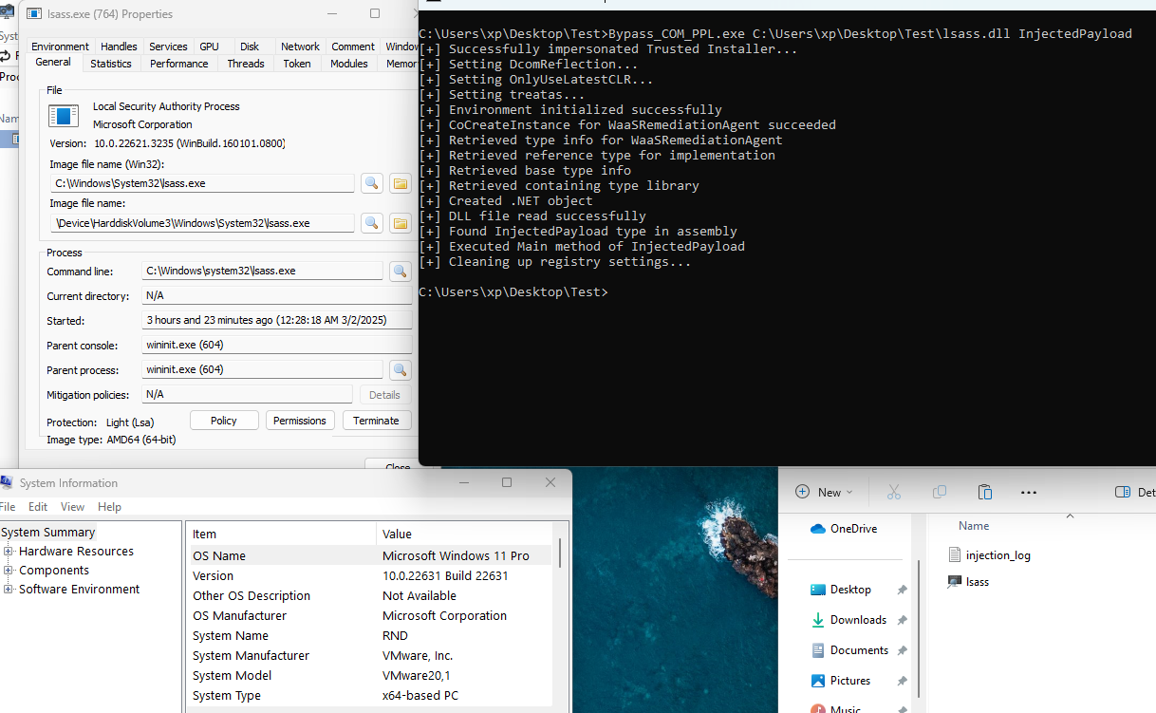
Task: Switch to the Token tab
Action: click(297, 64)
